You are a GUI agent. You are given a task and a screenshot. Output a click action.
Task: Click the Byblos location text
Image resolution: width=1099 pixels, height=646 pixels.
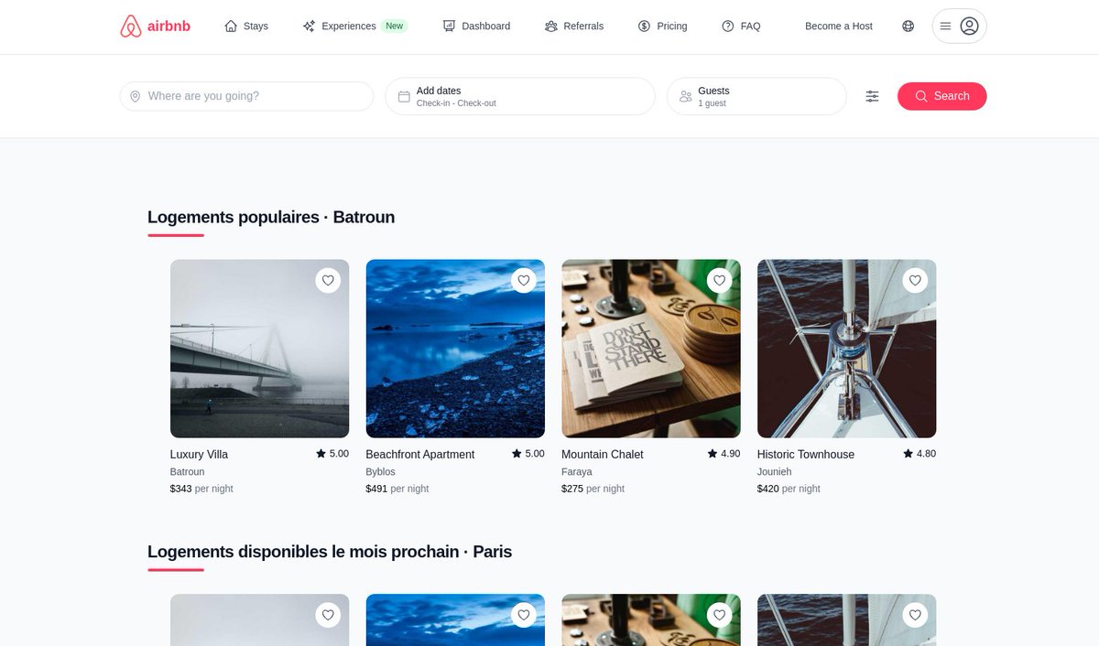click(381, 472)
